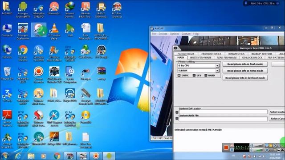This screenshot has height=160, width=285.
Task: Switch to Avengers Android taskbar button
Action: (109, 156)
